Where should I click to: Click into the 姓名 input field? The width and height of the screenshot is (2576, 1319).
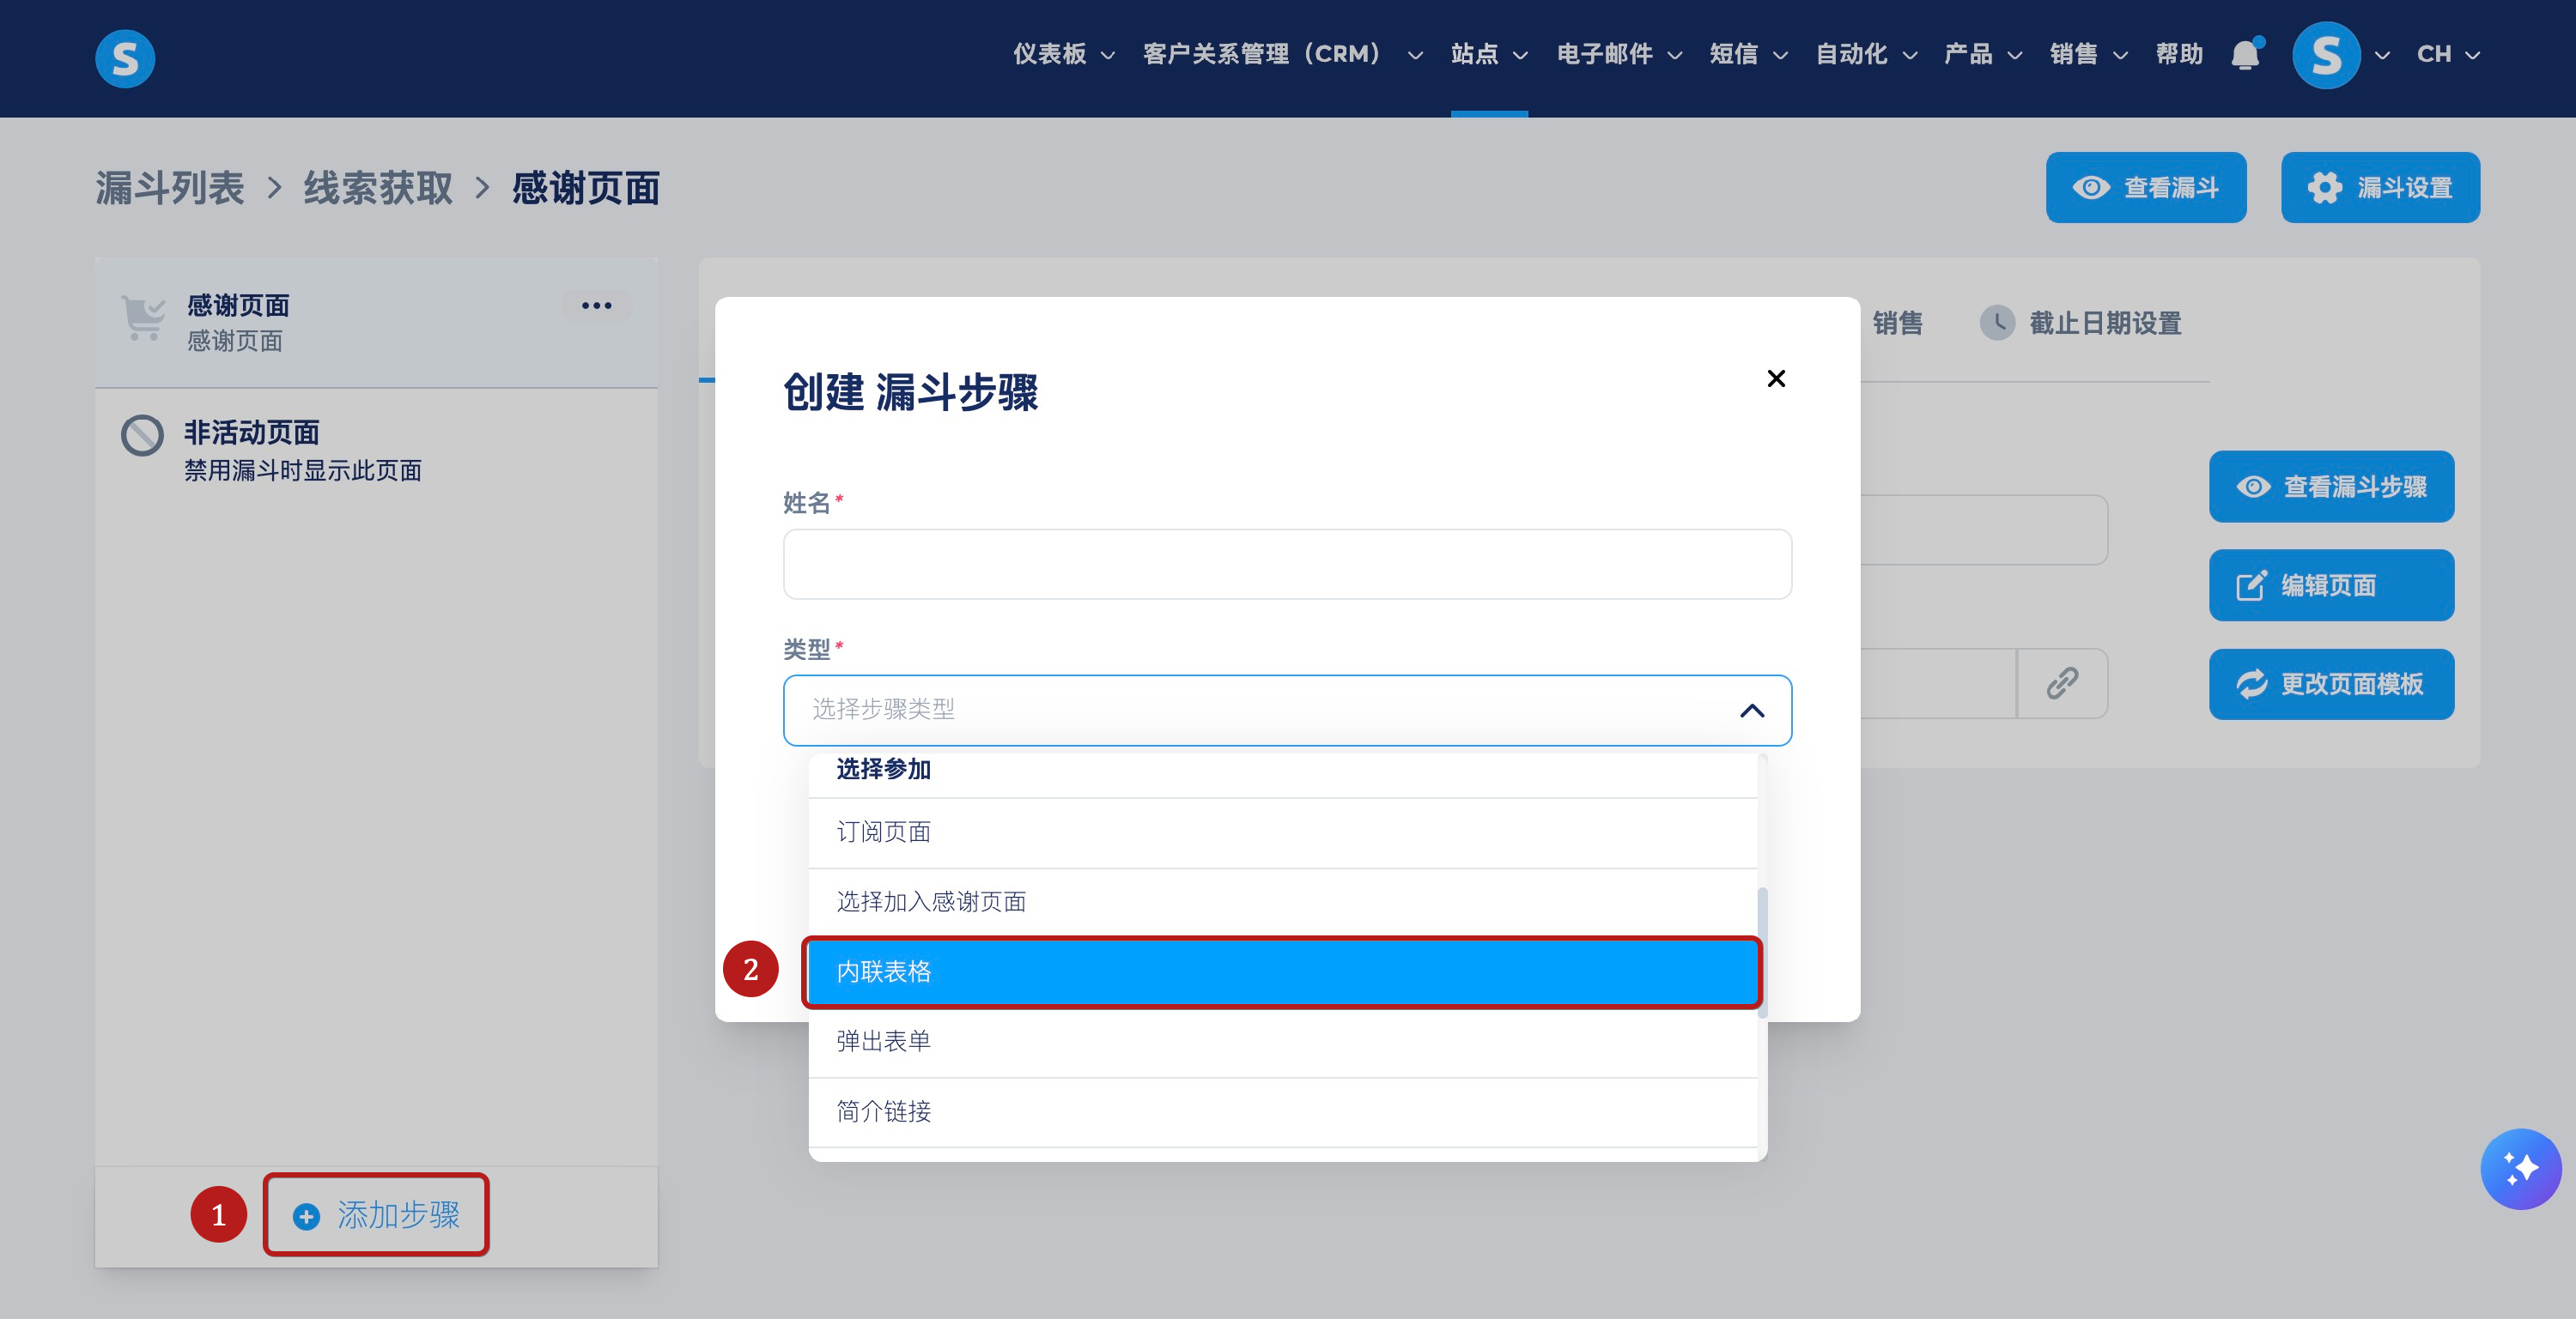click(1287, 565)
